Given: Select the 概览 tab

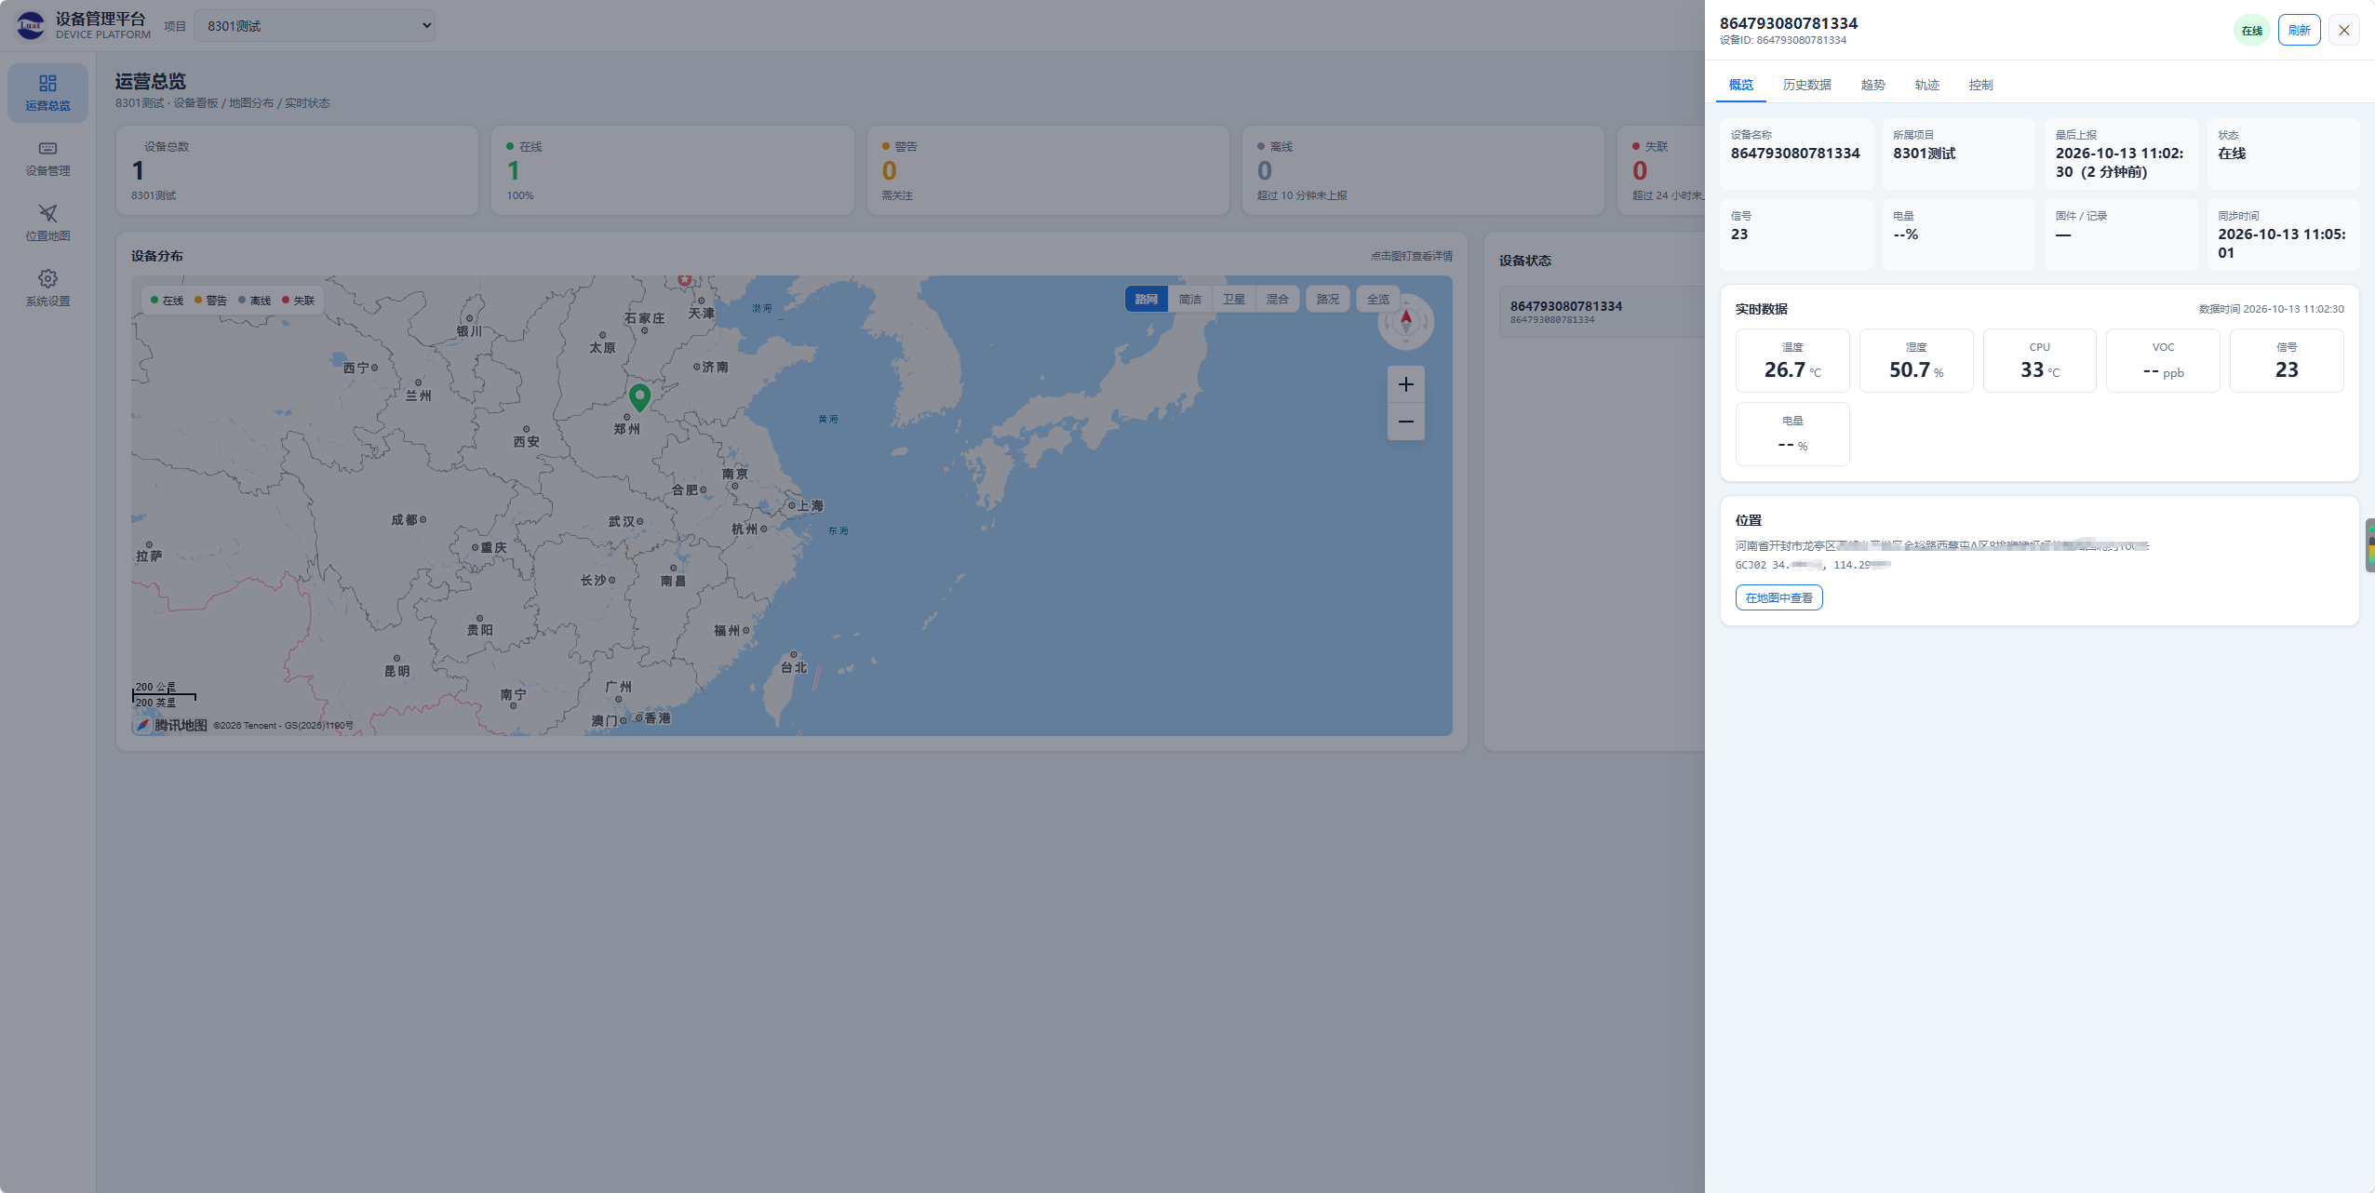Looking at the screenshot, I should (x=1740, y=85).
